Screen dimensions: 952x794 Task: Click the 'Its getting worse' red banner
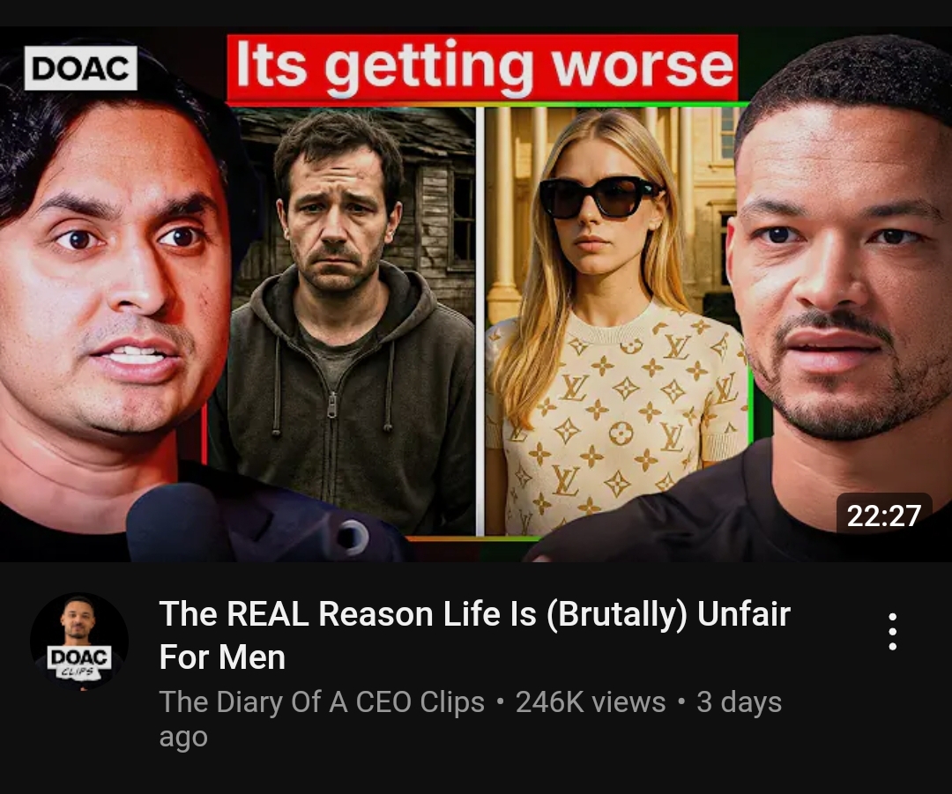click(482, 67)
